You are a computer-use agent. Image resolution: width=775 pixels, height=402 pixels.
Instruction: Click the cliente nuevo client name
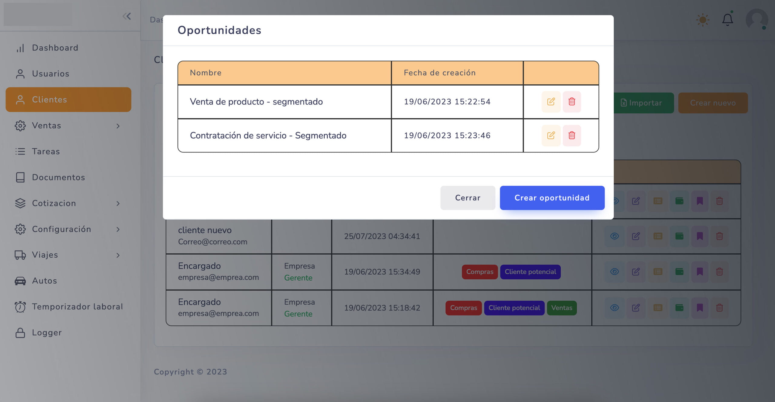pos(205,230)
